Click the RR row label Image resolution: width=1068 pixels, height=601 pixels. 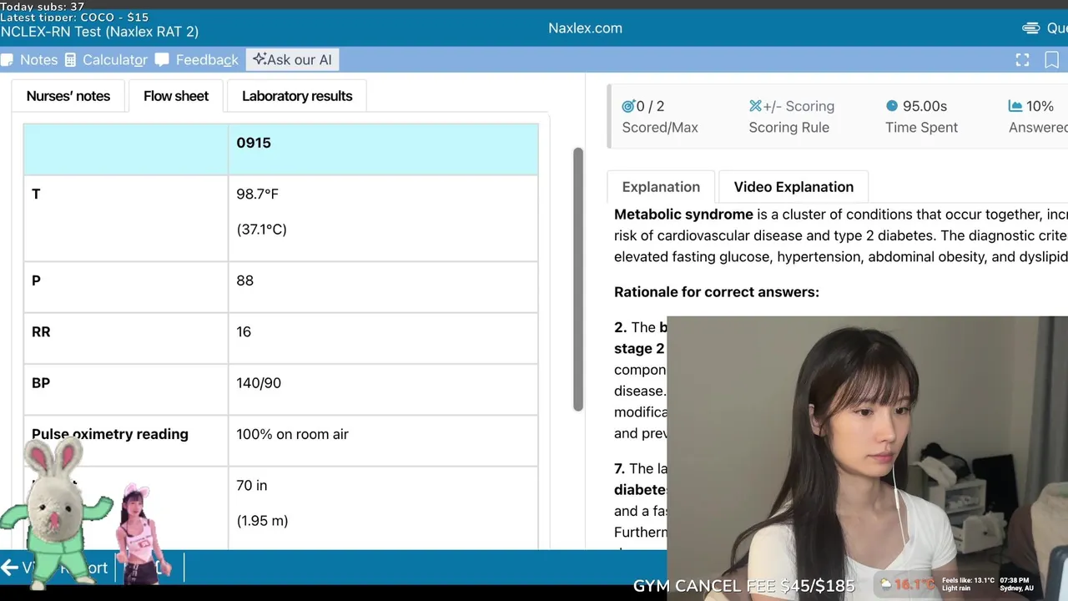coord(41,331)
